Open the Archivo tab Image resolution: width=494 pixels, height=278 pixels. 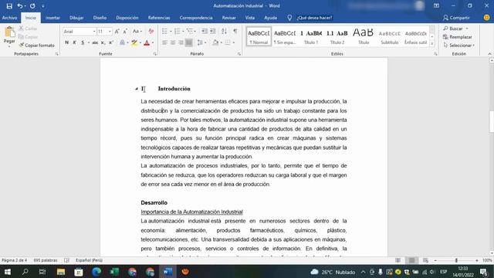click(x=9, y=18)
